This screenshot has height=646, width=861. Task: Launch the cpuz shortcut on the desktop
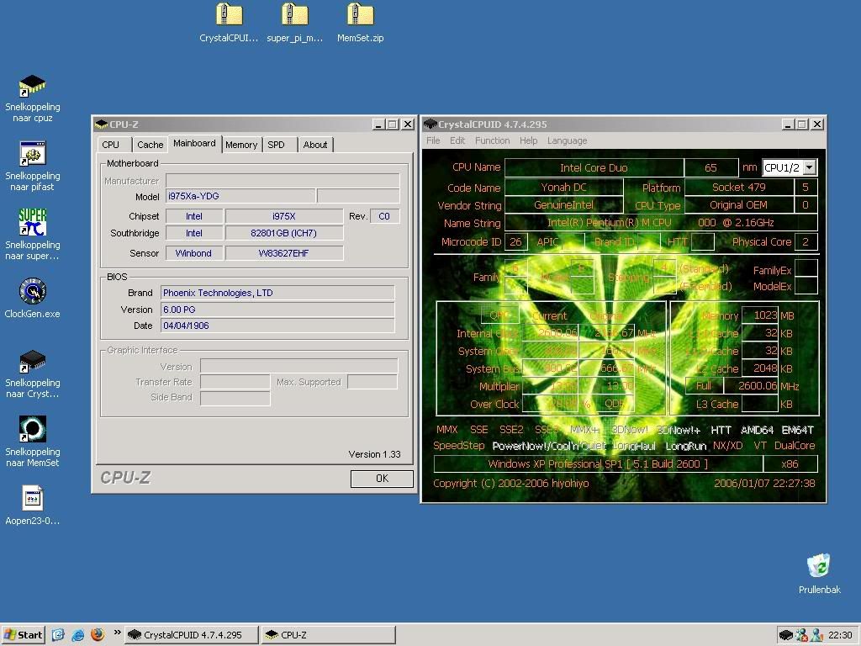33,86
